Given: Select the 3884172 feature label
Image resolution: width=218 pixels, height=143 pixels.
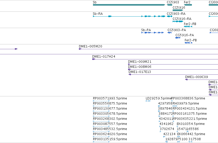Looking at the screenshot, I should (x=165, y=114).
